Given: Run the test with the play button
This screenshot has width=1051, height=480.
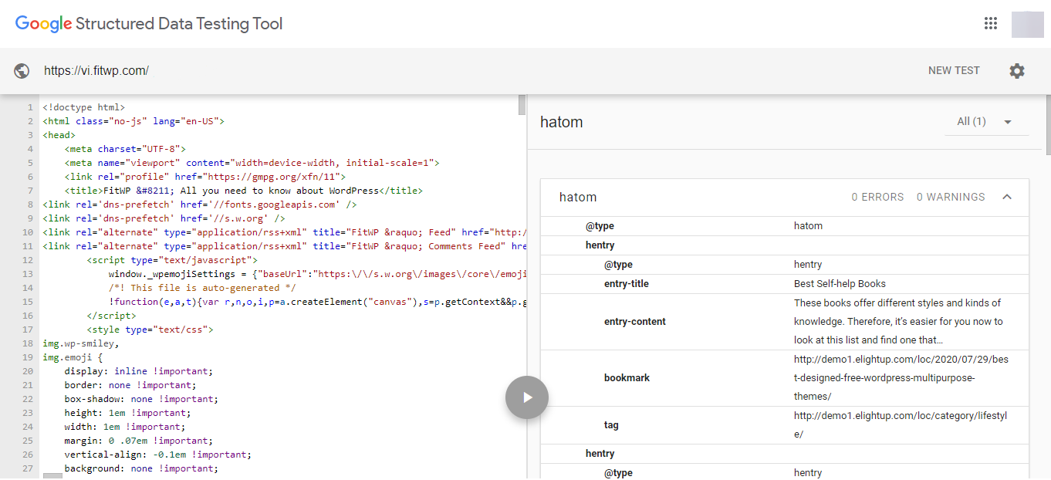Looking at the screenshot, I should [x=526, y=397].
